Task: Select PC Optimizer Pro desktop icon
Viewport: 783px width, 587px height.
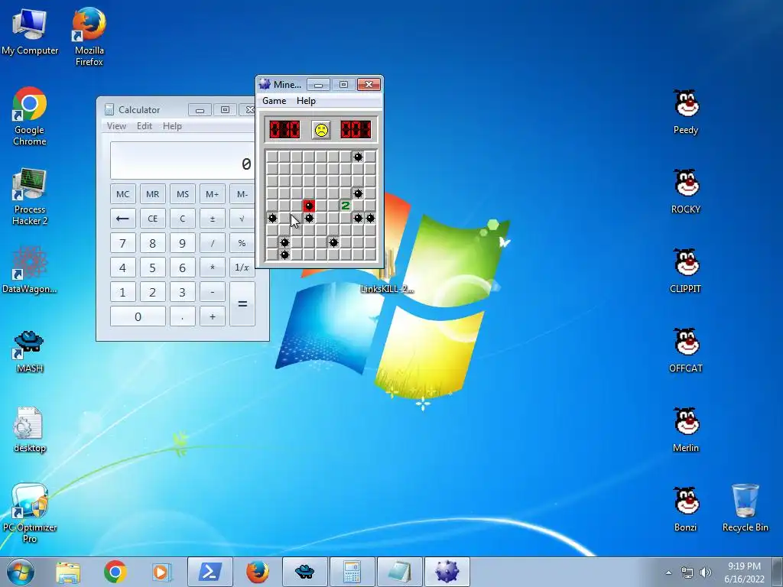Action: [x=30, y=513]
